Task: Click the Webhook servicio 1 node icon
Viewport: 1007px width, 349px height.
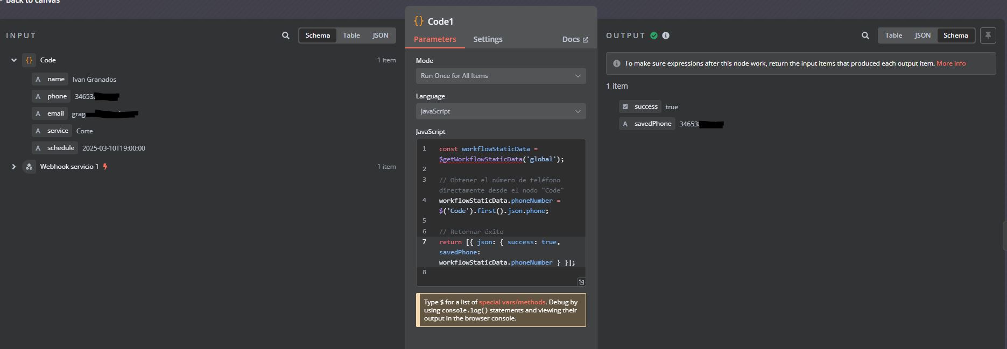Action: tap(29, 167)
